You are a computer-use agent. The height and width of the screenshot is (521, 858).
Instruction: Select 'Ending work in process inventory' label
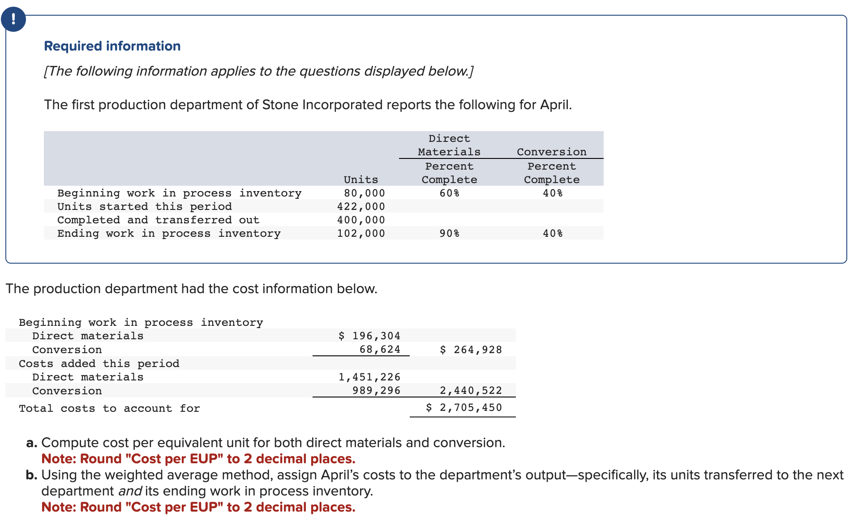coord(169,233)
